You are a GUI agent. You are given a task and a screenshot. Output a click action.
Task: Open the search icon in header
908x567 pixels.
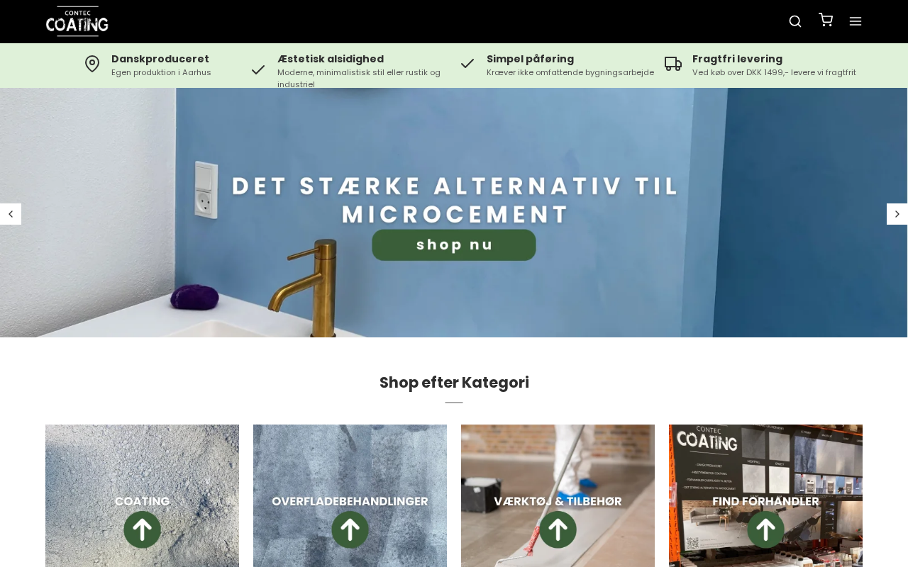[795, 21]
